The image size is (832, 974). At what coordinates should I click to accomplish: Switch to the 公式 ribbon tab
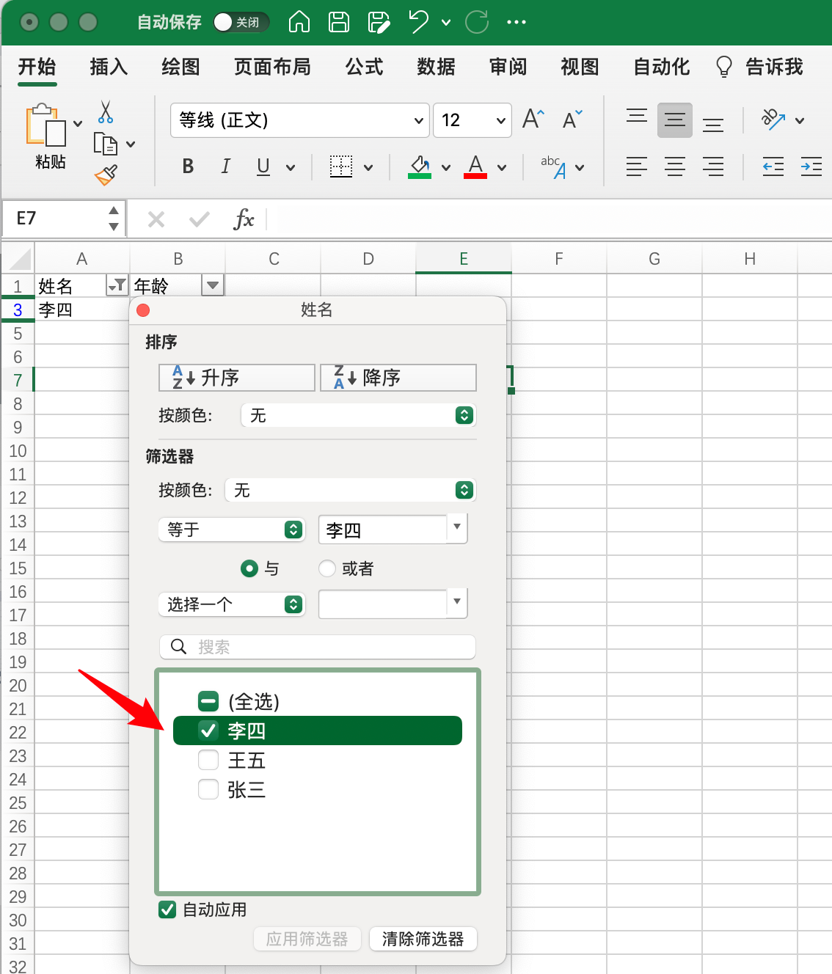pyautogui.click(x=364, y=67)
